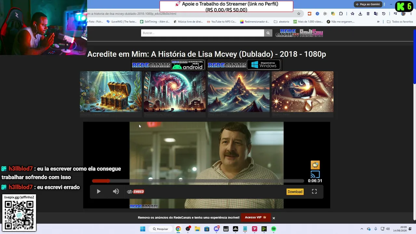Close the VIP ad removal banner

click(274, 218)
